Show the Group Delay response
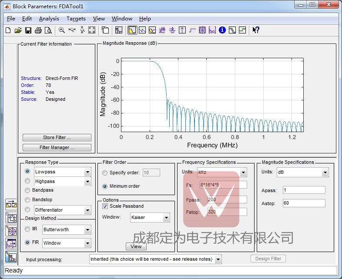Viewport: 342px width, 279px height. [x=162, y=30]
